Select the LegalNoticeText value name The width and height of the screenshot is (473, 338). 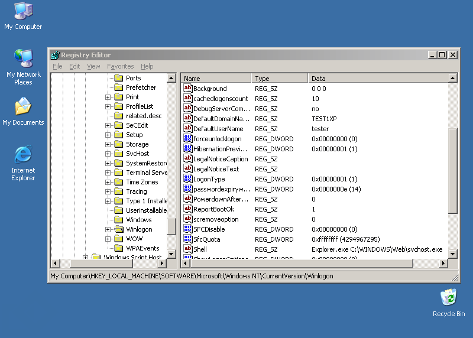pyautogui.click(x=216, y=169)
